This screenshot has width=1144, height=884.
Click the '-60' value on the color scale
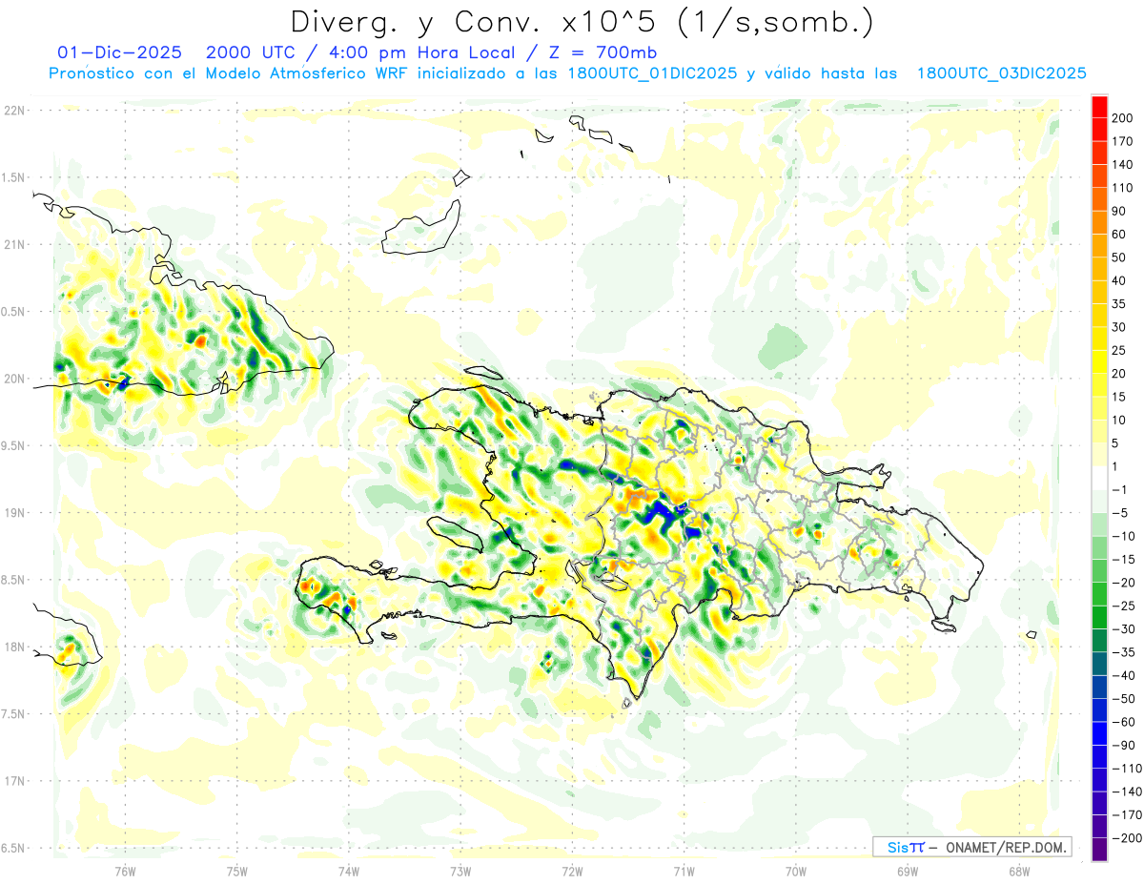click(1123, 722)
